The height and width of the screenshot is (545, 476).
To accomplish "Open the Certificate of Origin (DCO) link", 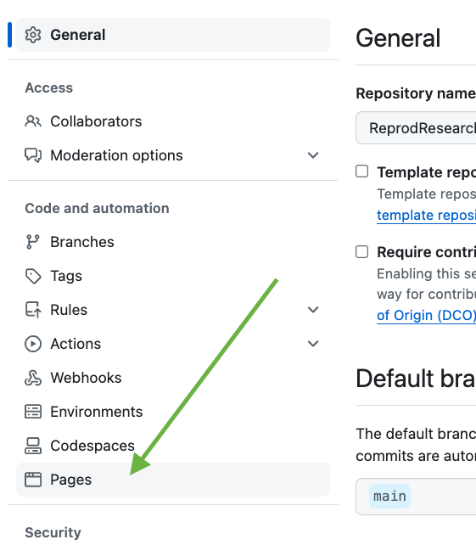I will [x=426, y=316].
